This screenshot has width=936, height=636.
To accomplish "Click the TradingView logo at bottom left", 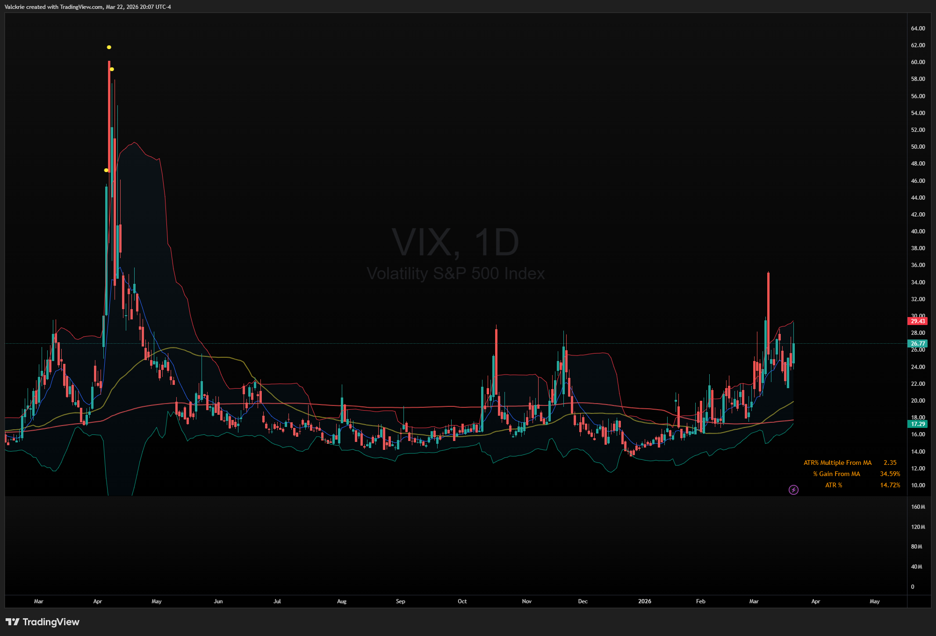I will (x=43, y=622).
